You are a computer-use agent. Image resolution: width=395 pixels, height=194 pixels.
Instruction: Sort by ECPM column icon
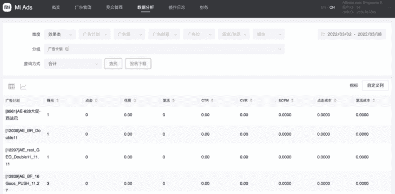(292, 100)
